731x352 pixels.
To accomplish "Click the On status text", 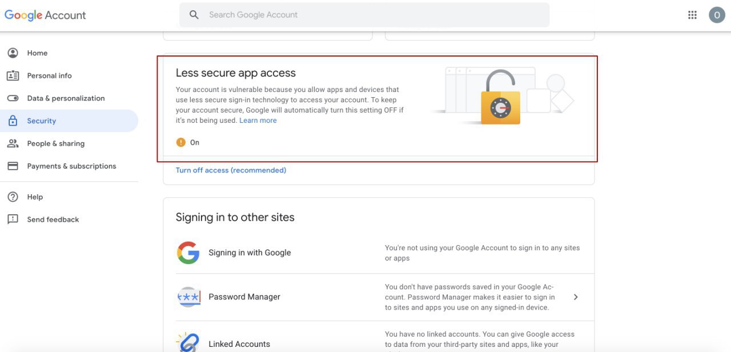I will pyautogui.click(x=195, y=142).
